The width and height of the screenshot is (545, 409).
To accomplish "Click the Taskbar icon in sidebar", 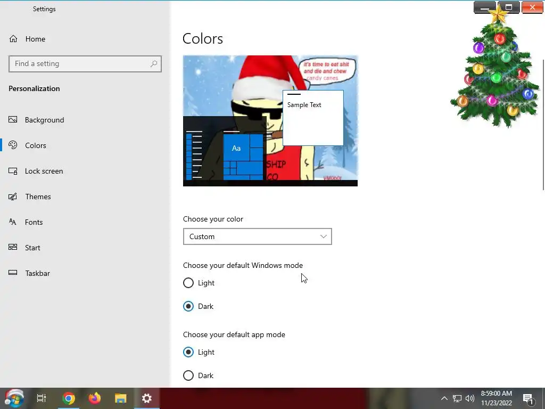I will (x=13, y=273).
